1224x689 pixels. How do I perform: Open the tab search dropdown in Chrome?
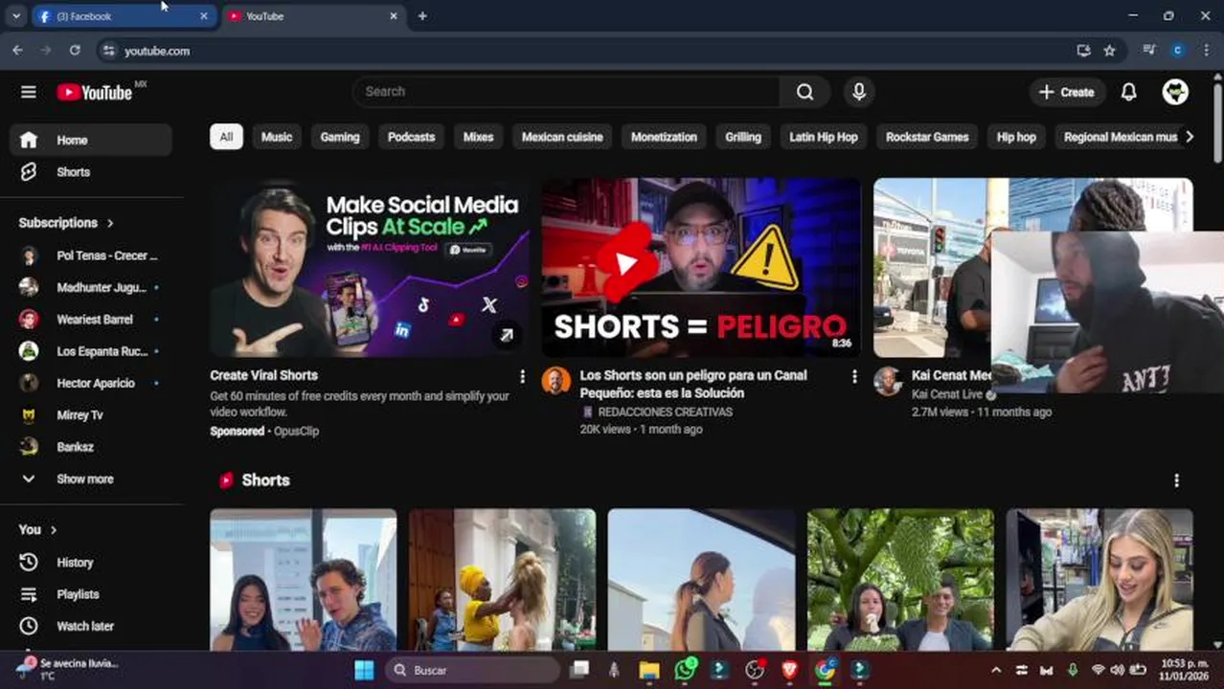point(16,16)
